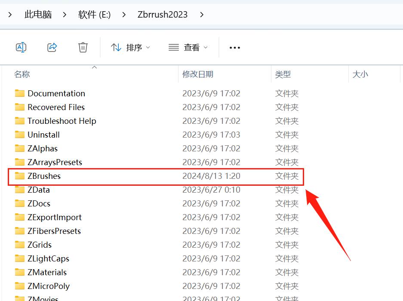Select the ZLightCaps folder icon
The height and width of the screenshot is (301, 403).
click(20, 258)
